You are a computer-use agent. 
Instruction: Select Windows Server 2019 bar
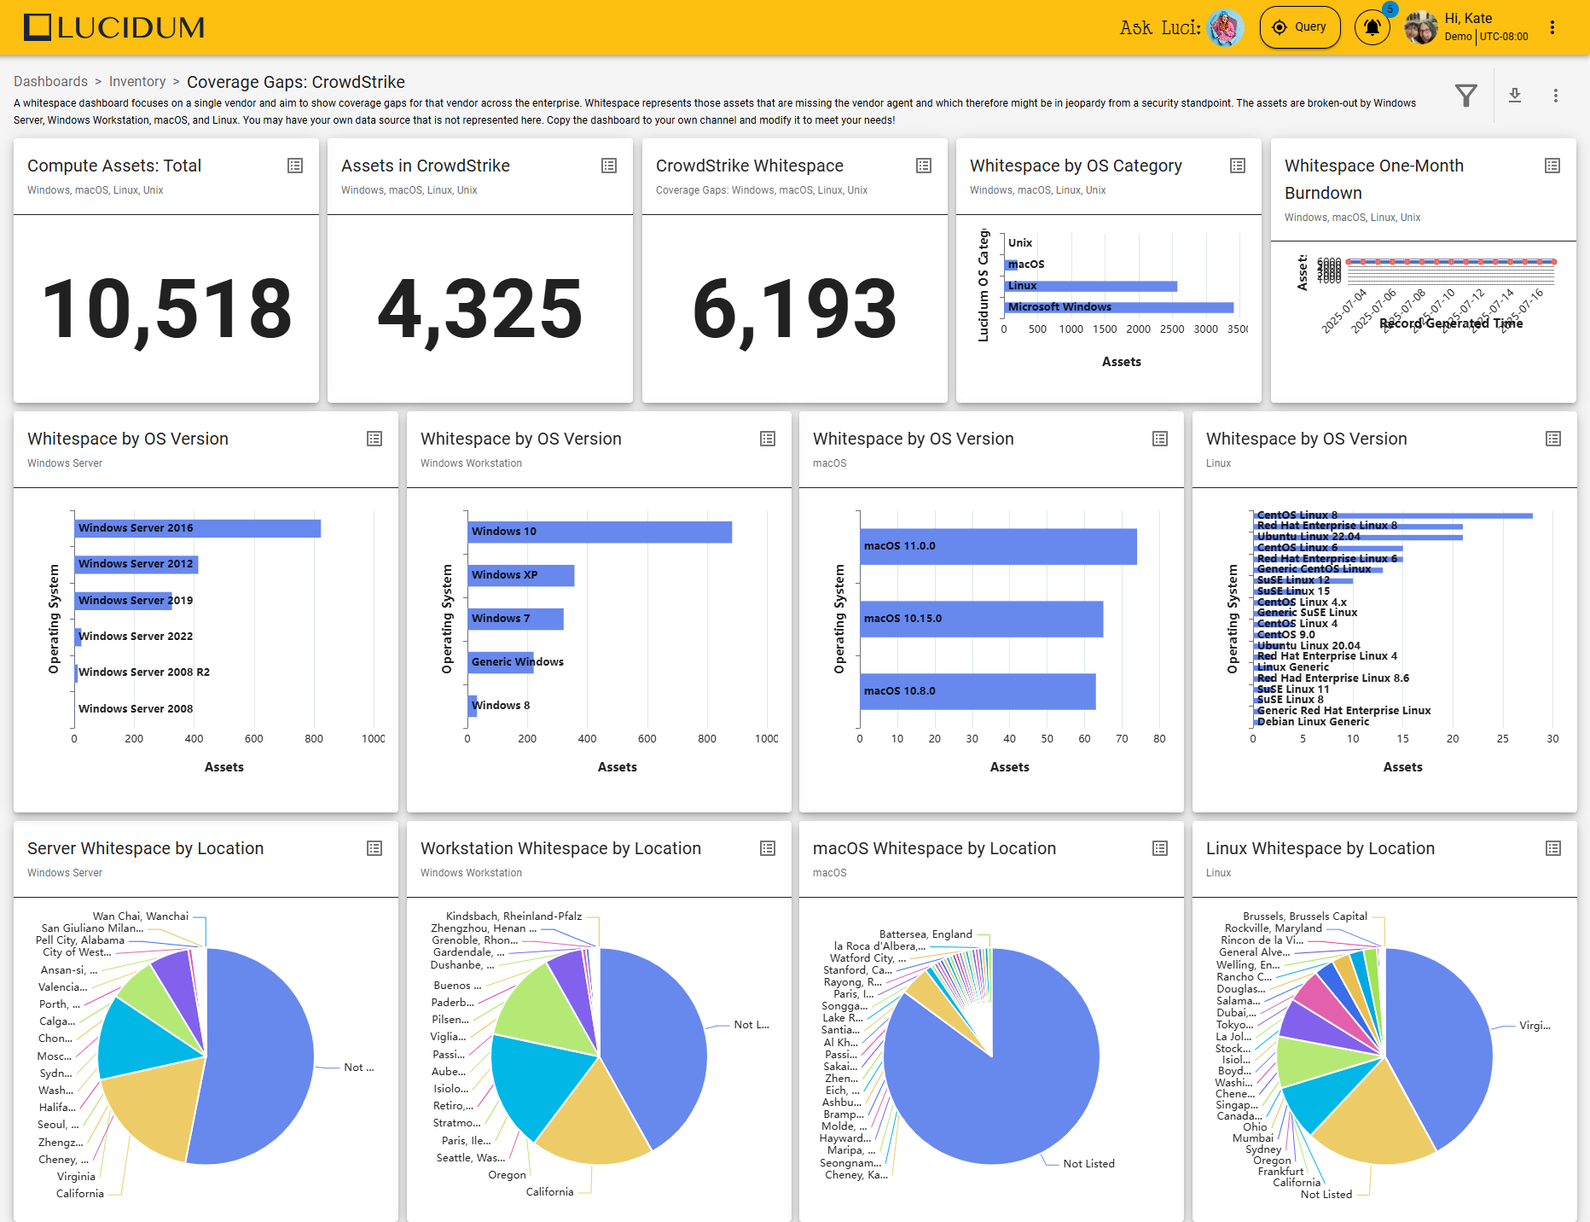pos(123,601)
